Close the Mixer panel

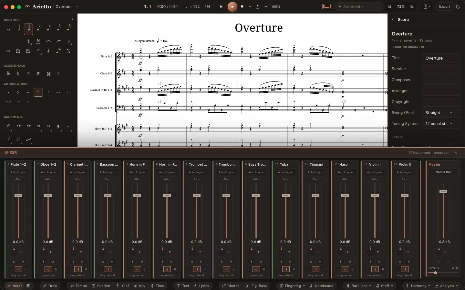point(456,153)
